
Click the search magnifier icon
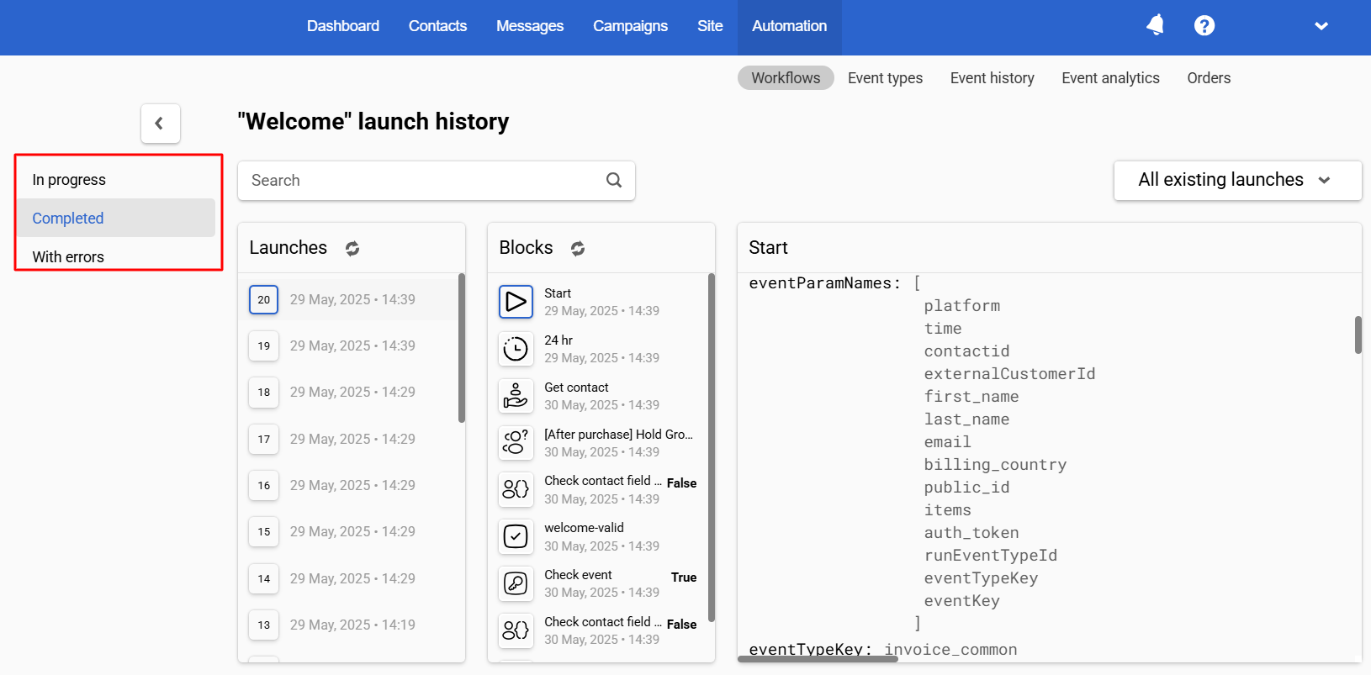[x=614, y=180]
